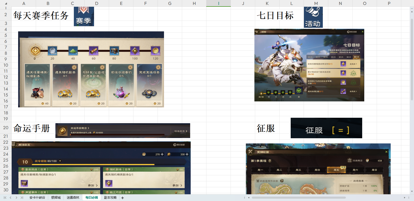Click vertical scrollbar down arrow
The height and width of the screenshot is (201, 414).
pyautogui.click(x=412, y=191)
